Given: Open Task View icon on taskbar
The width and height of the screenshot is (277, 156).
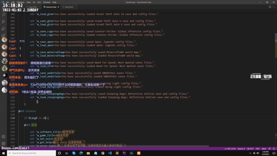Looking at the screenshot, I should 66,153.
